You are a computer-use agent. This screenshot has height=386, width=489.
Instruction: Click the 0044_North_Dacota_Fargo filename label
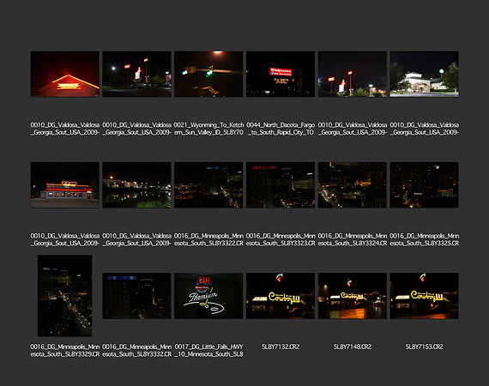coord(281,129)
